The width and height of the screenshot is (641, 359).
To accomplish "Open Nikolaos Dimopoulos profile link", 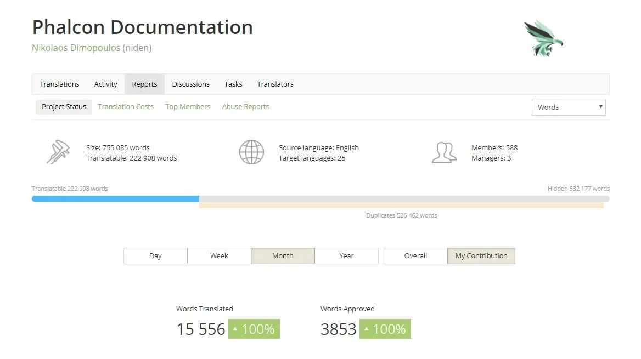I will tap(76, 48).
